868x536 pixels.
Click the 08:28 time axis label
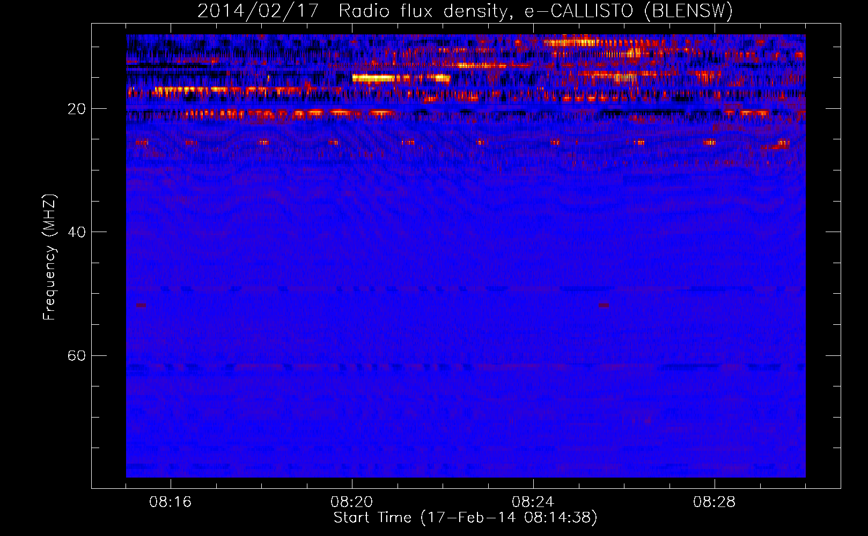pyautogui.click(x=714, y=502)
